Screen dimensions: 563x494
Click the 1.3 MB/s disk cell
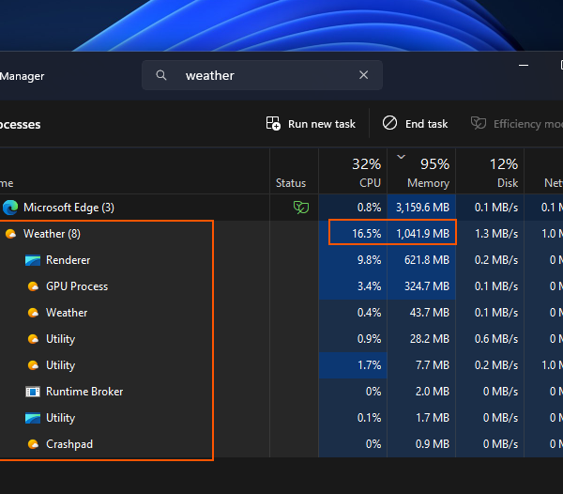pyautogui.click(x=490, y=234)
